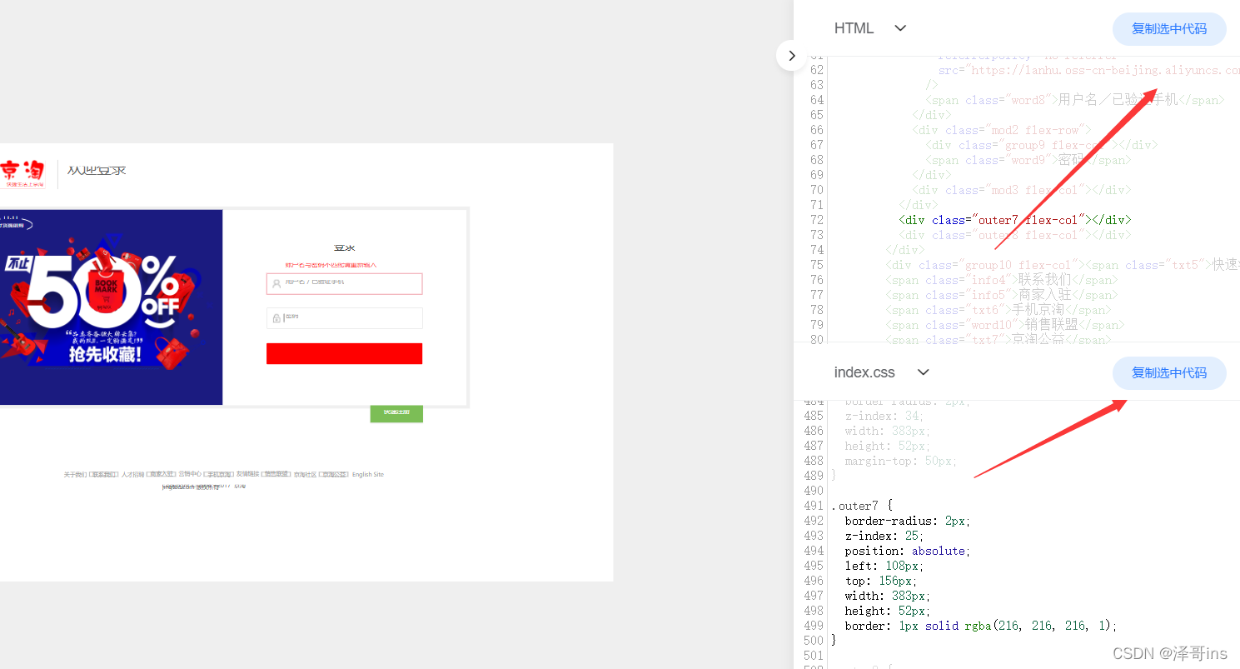Click the .outer7 selector line in the CSS
Image resolution: width=1240 pixels, height=669 pixels.
[x=862, y=506]
